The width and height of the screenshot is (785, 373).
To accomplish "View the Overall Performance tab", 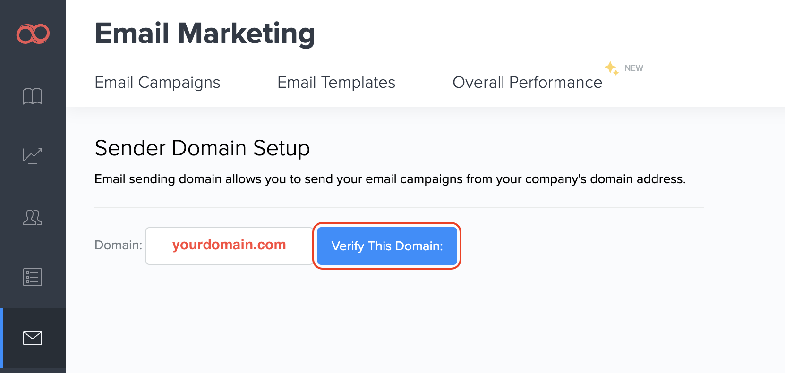I will pyautogui.click(x=527, y=83).
